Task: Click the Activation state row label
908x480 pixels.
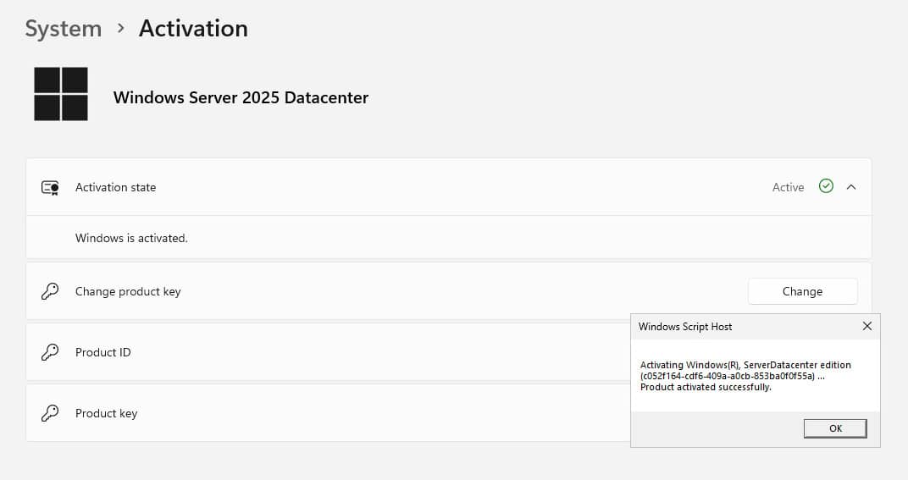Action: (x=115, y=187)
